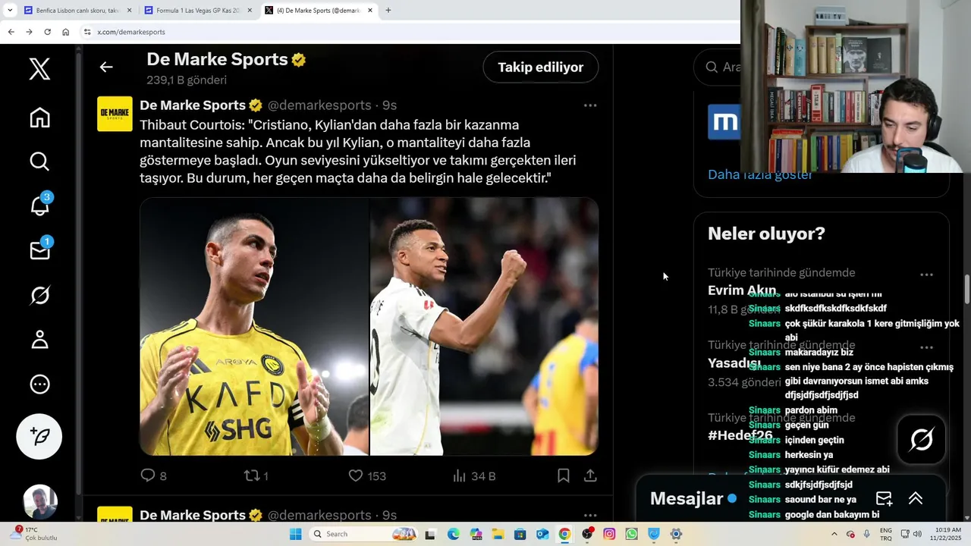Select the De Marke Sports browser tab
The image size is (971, 546).
(x=319, y=11)
